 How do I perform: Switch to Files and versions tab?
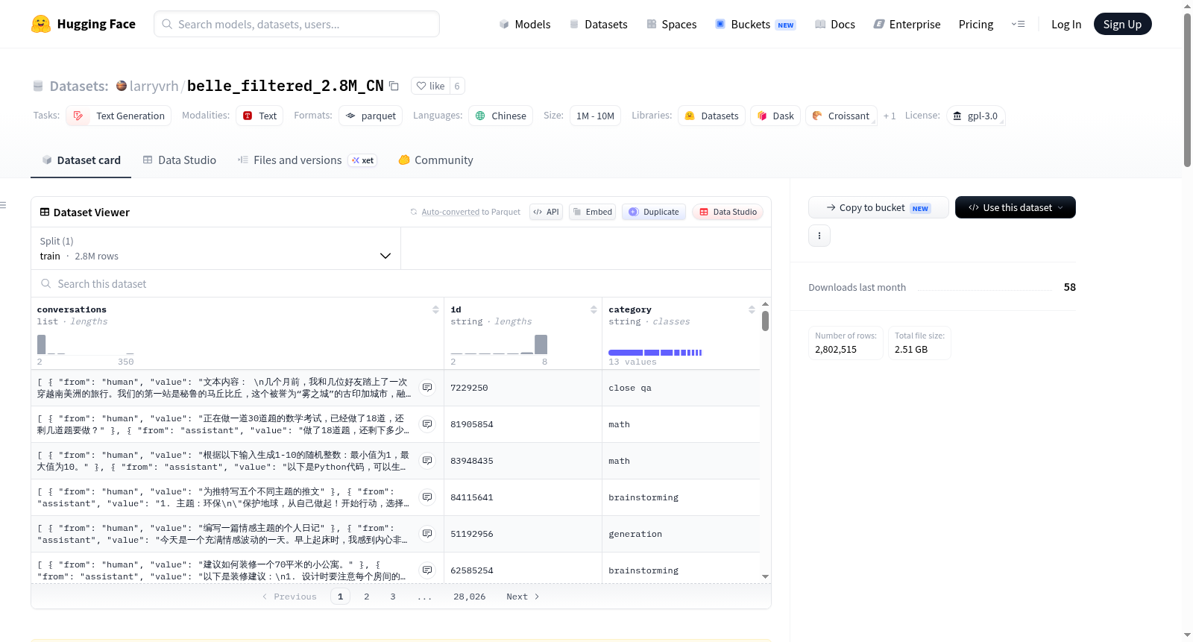[306, 160]
